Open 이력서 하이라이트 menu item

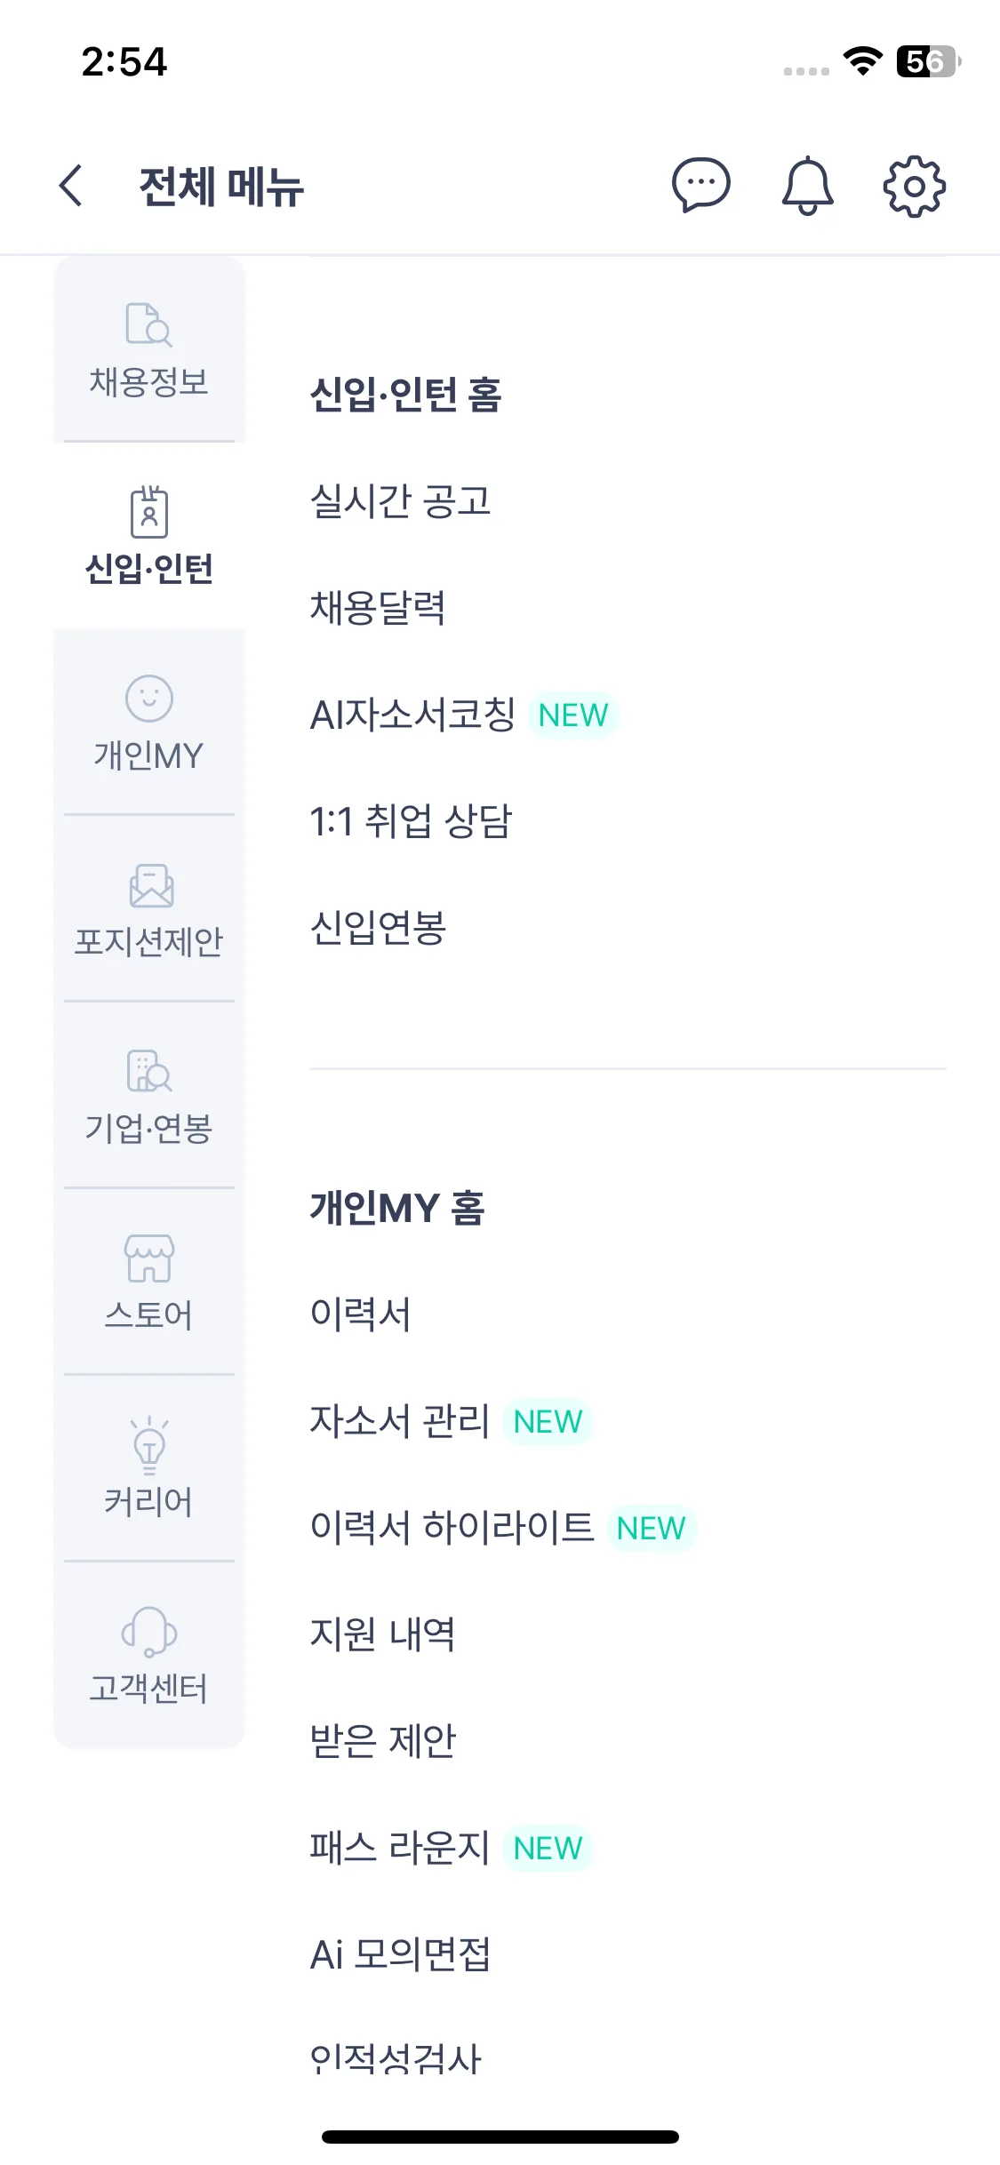[452, 1528]
